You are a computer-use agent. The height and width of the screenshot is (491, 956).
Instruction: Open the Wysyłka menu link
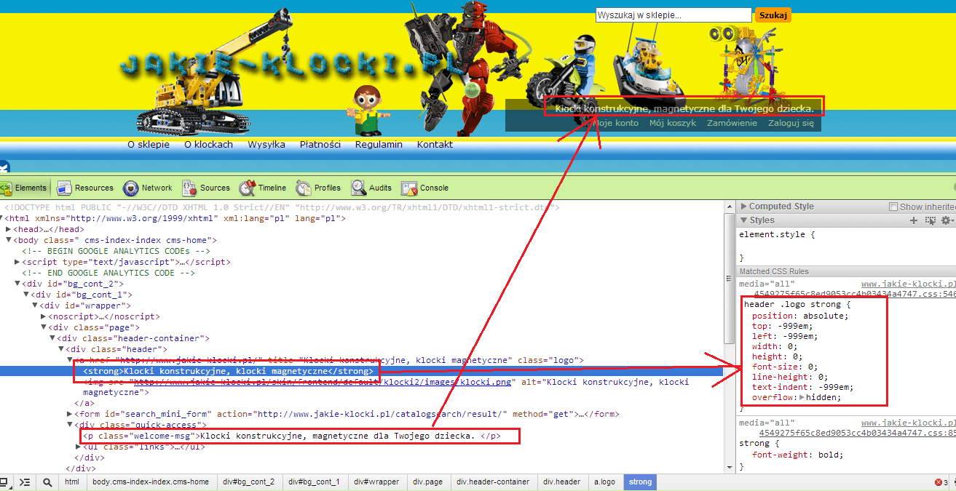[266, 144]
